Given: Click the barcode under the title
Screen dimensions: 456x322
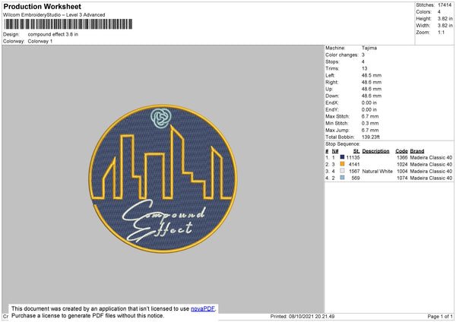Looking at the screenshot, I should (68, 24).
